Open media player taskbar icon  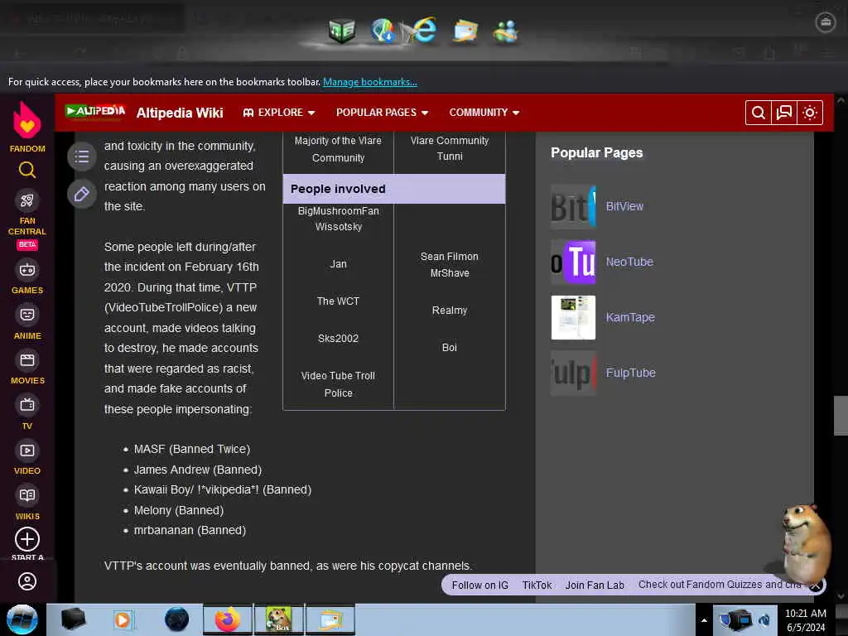123,619
